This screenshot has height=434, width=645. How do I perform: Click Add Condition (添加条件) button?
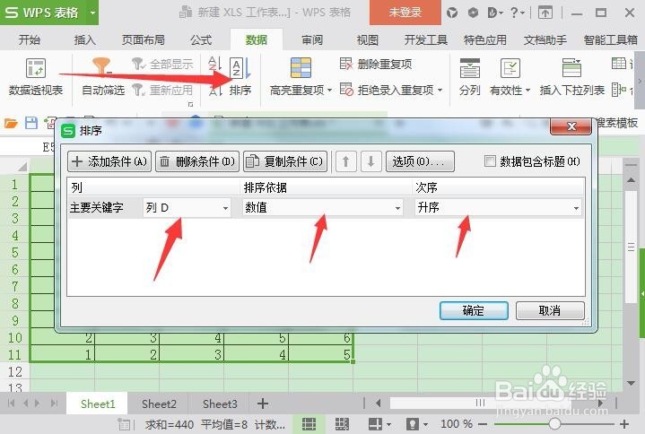point(109,161)
